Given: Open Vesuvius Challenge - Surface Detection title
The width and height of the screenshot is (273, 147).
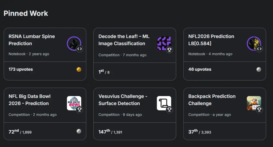Looking at the screenshot, I should tap(123, 100).
